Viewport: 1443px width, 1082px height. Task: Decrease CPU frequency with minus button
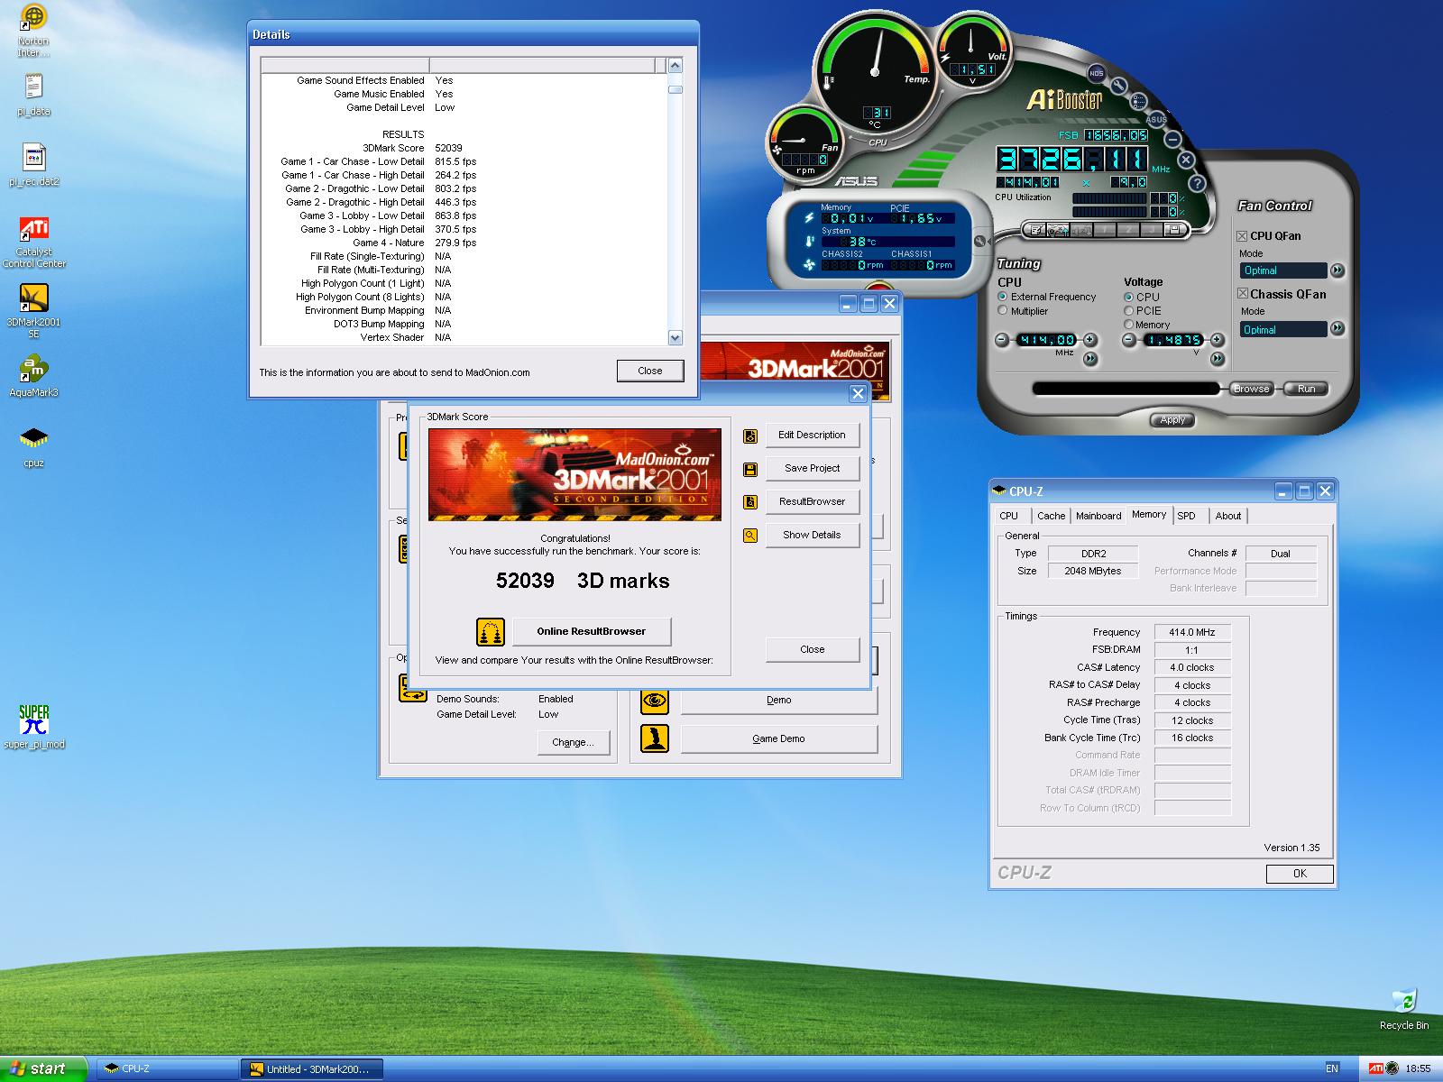[x=1002, y=340]
